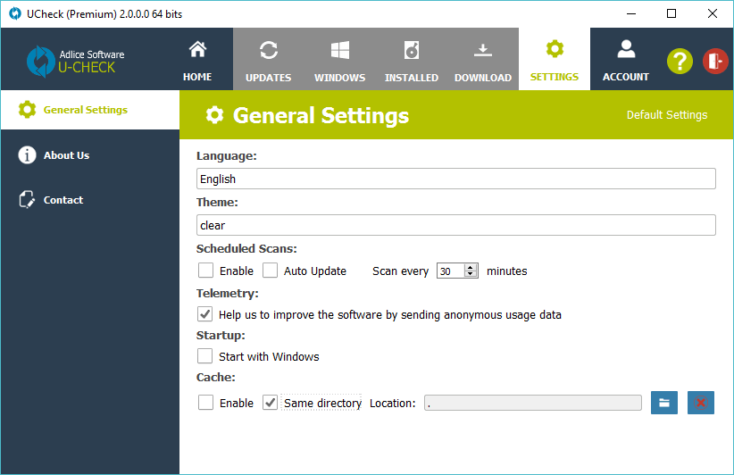734x475 pixels.
Task: Disable anonymous usage data telemetry
Action: (x=206, y=314)
